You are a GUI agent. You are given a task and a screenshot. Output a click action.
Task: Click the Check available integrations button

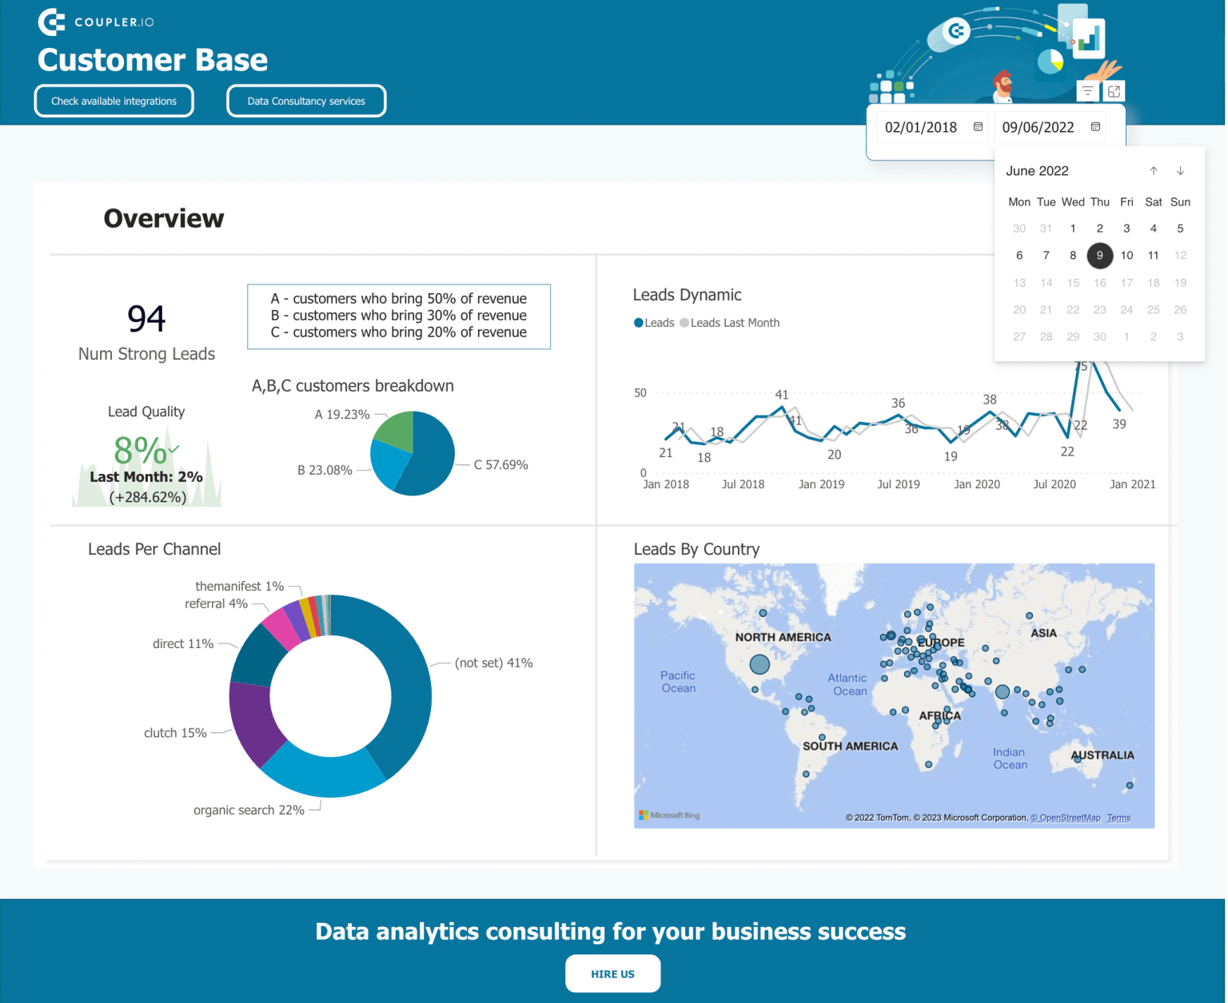click(x=114, y=101)
